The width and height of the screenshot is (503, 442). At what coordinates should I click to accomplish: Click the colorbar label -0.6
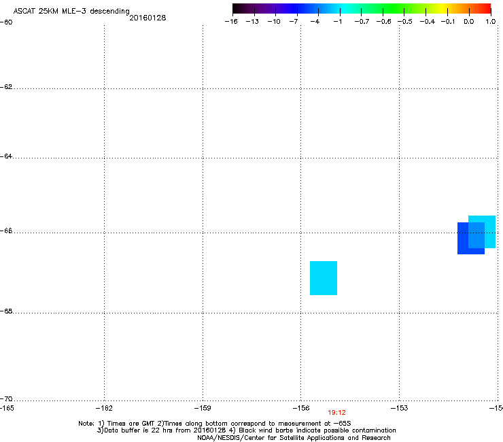(383, 22)
